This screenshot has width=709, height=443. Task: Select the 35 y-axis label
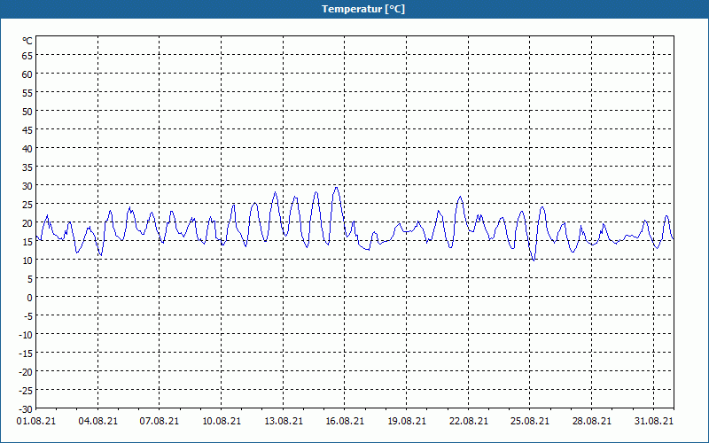(27, 167)
